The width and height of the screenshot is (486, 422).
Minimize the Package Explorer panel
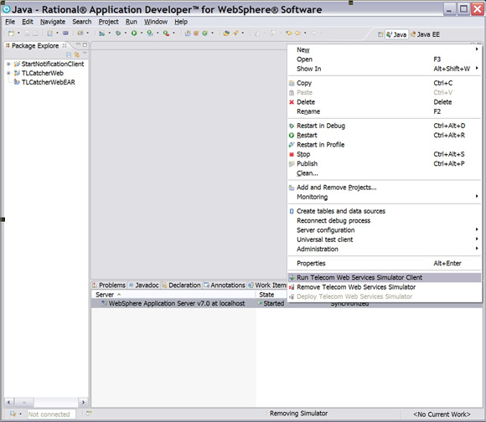click(x=78, y=45)
